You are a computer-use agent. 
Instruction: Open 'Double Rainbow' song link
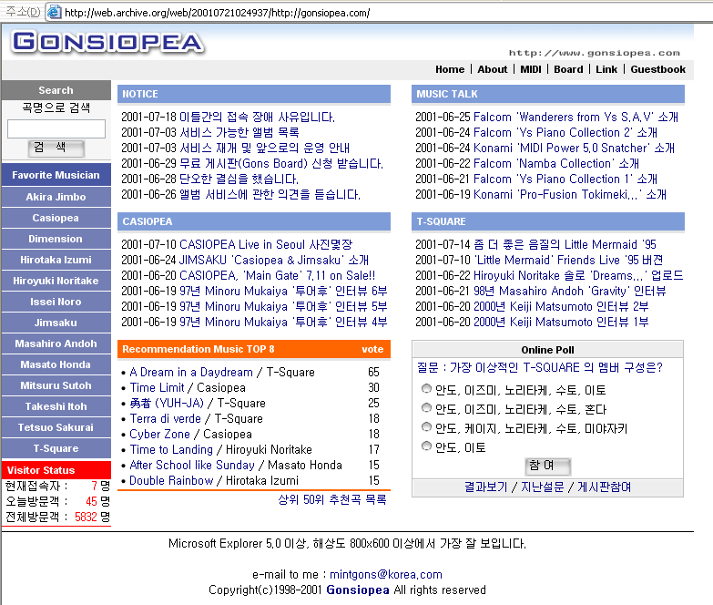(x=171, y=480)
